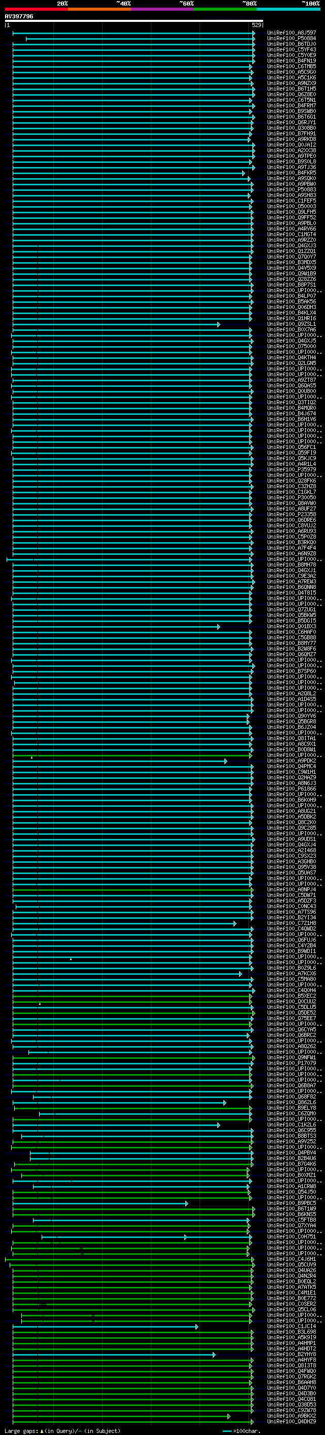Click hit UniRef100_Q56FC1

pos(291,447)
